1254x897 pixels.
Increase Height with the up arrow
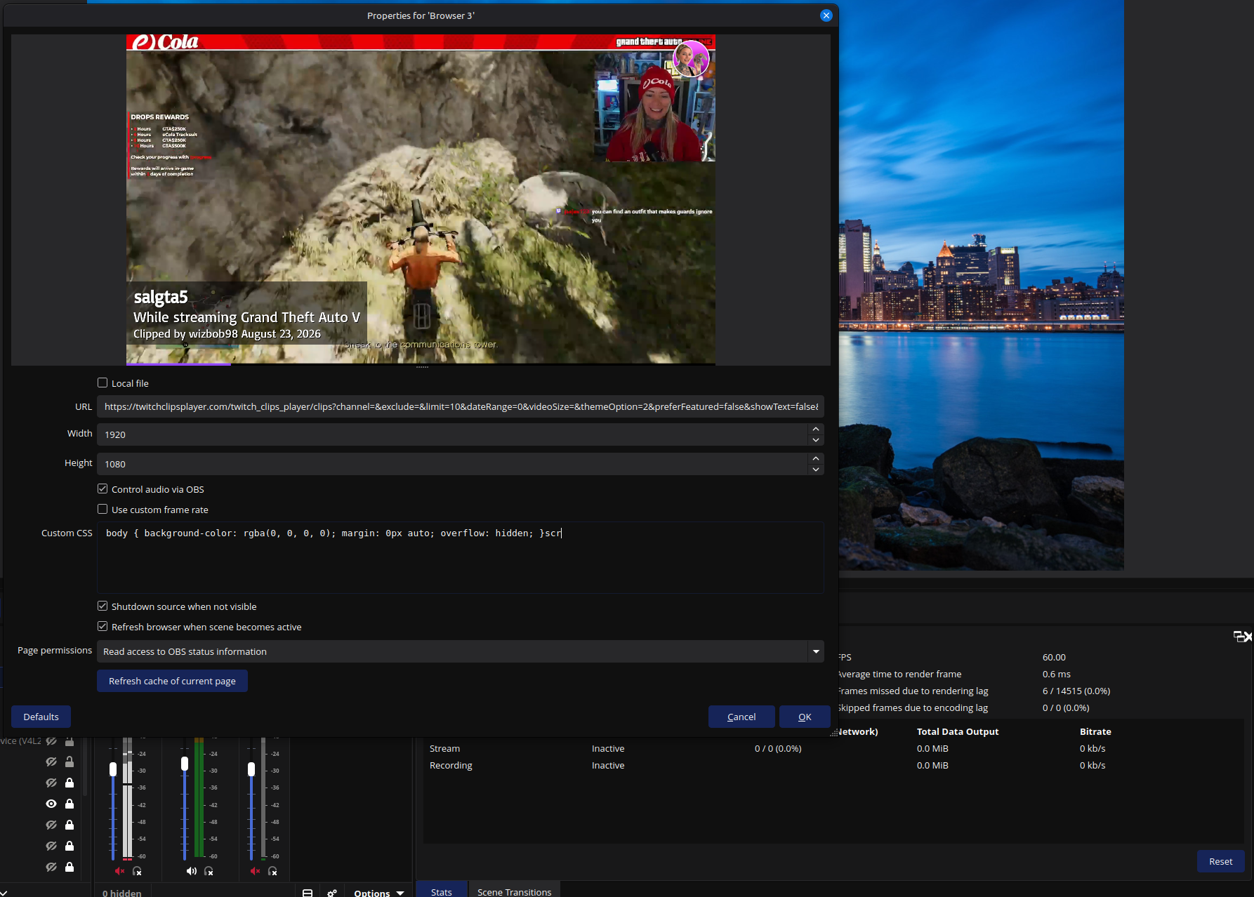point(816,458)
